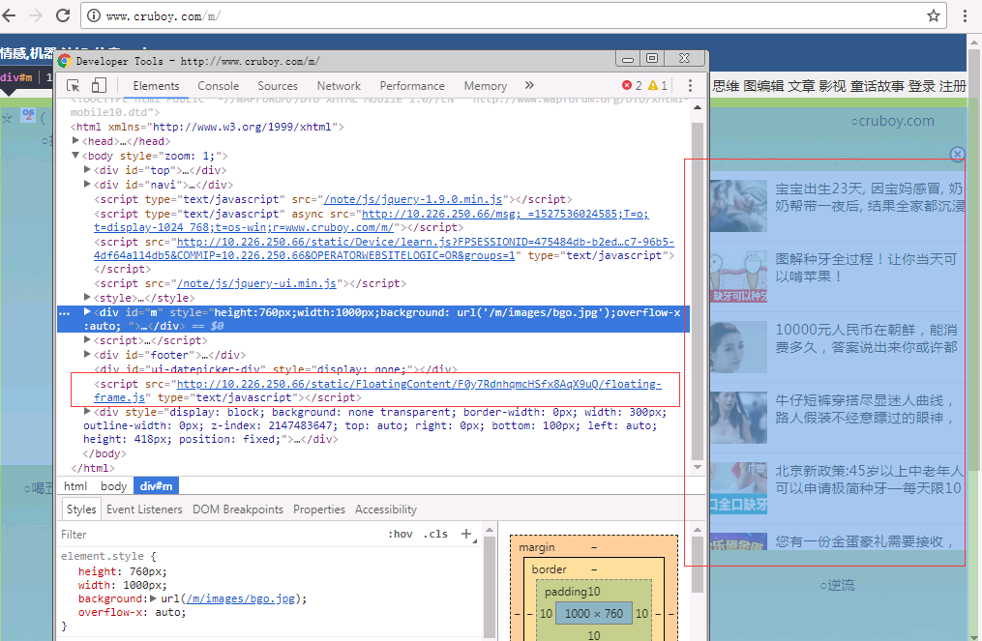This screenshot has width=982, height=641.
Task: Click the site info icon in address bar
Action: click(93, 15)
